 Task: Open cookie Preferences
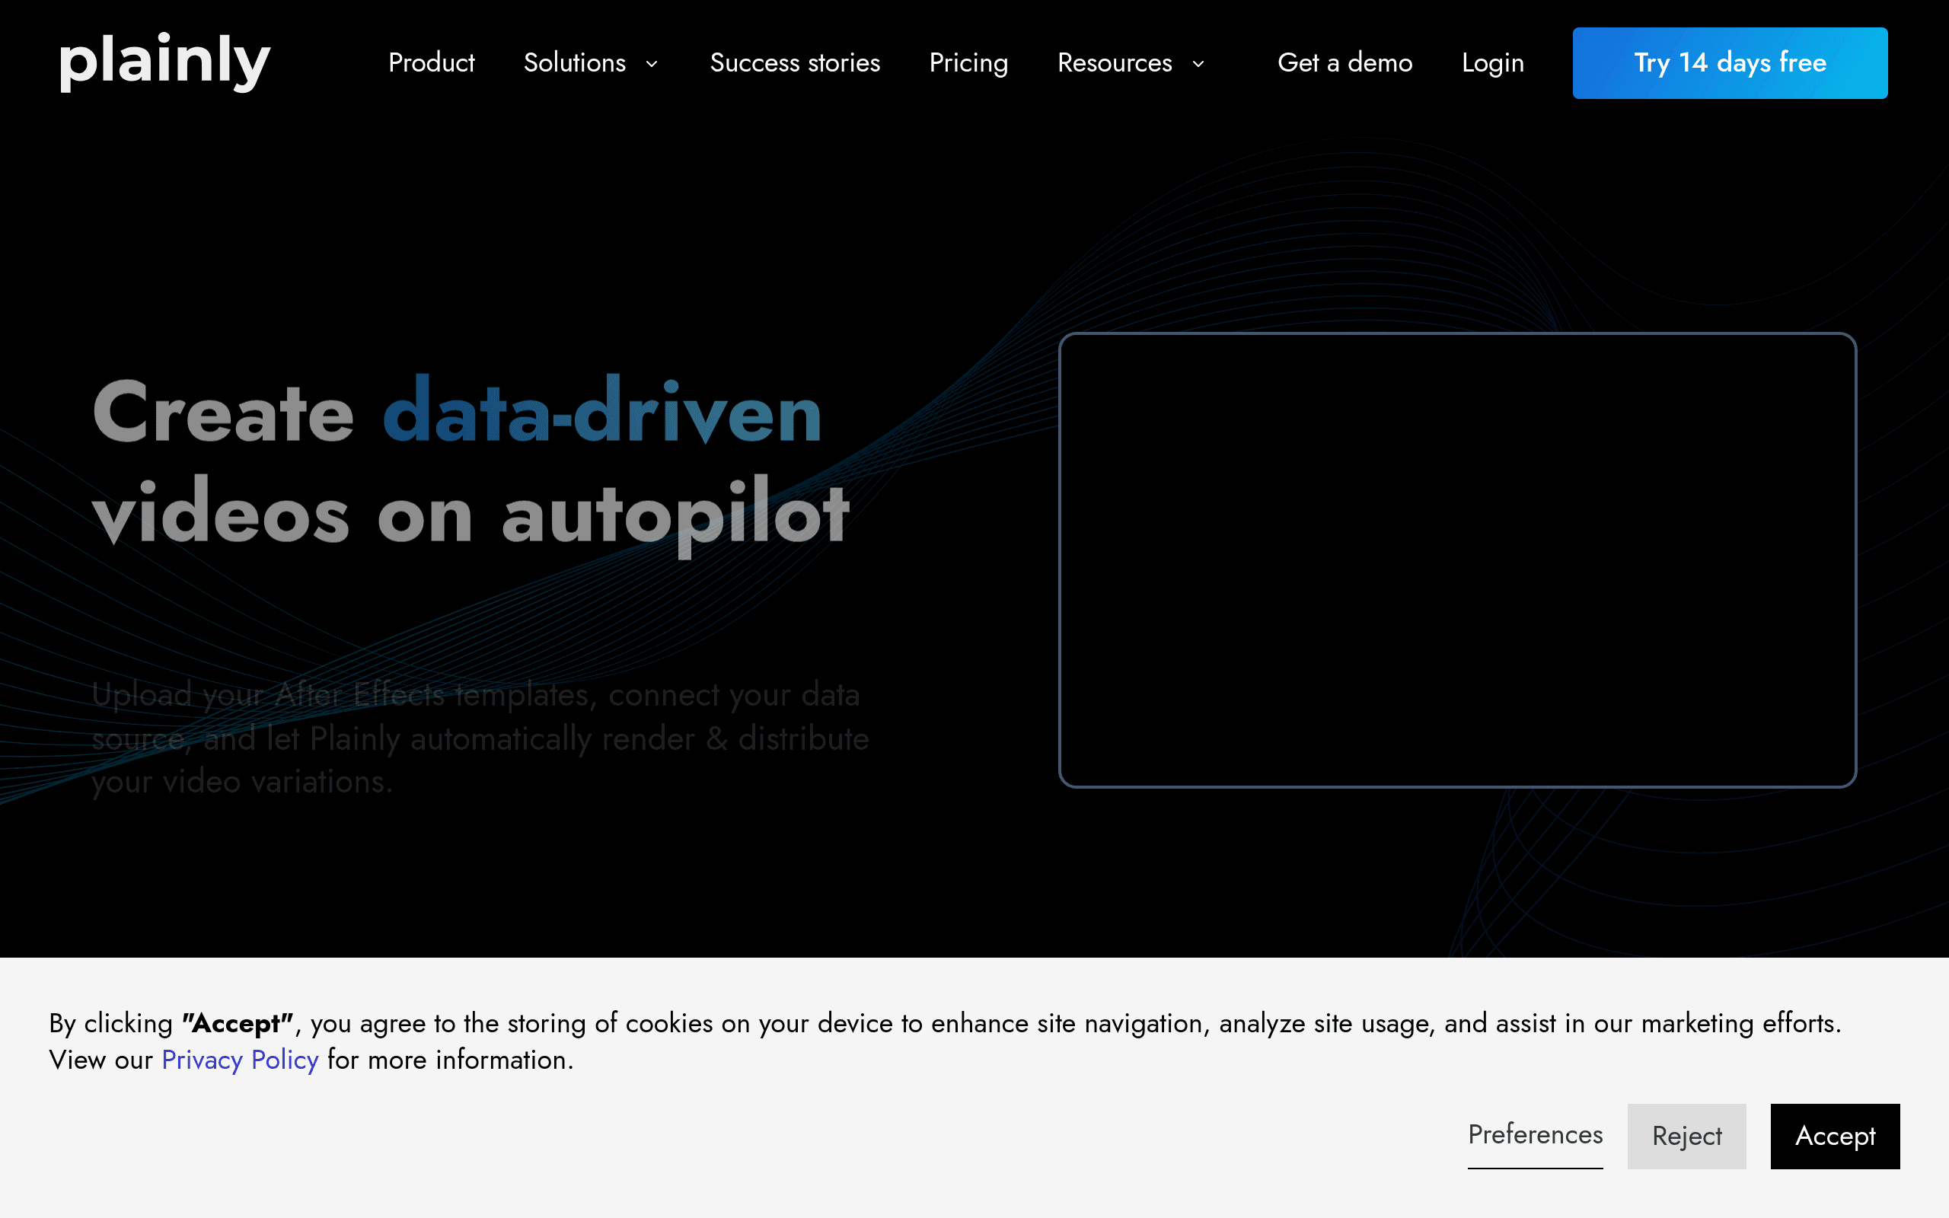click(1535, 1135)
